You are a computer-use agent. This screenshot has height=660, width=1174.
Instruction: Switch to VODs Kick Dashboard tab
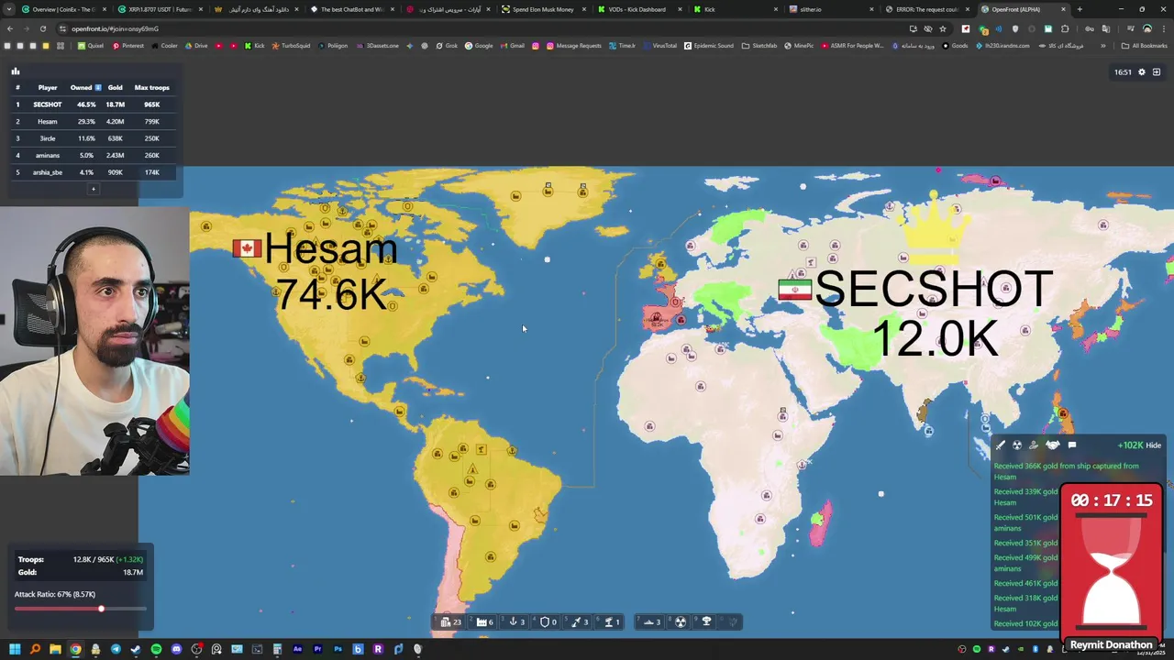(x=638, y=9)
